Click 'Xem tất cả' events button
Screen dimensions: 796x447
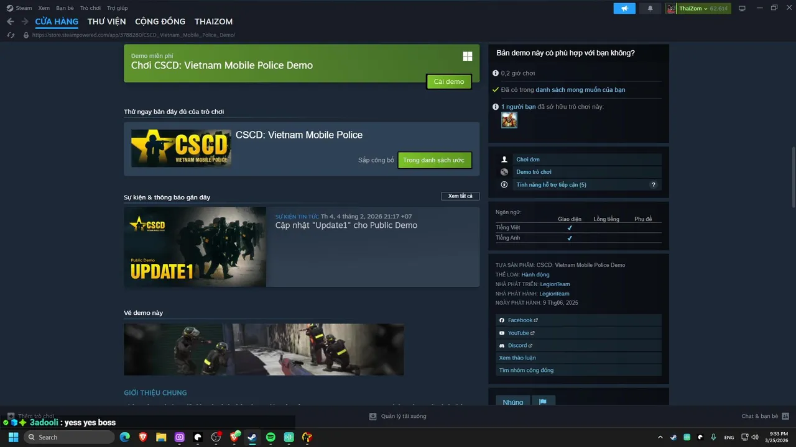click(x=461, y=196)
